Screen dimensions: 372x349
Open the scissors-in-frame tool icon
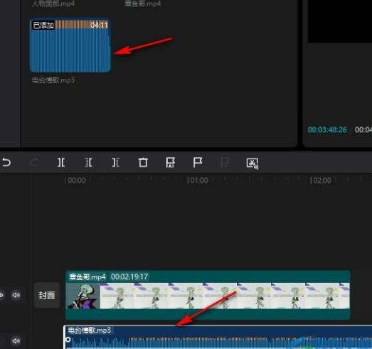[253, 163]
